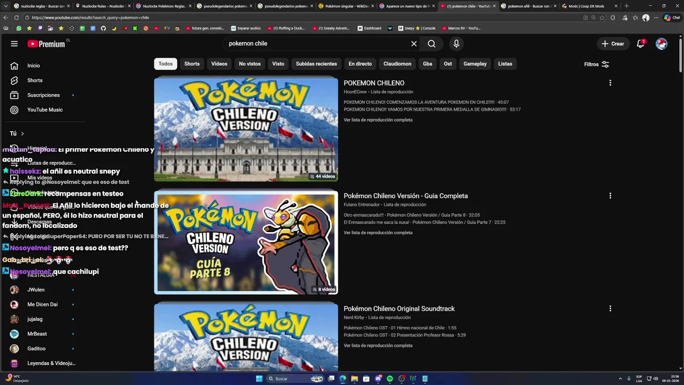This screenshot has width=684, height=385.
Task: Select the Ost filter chip
Action: [x=448, y=64]
